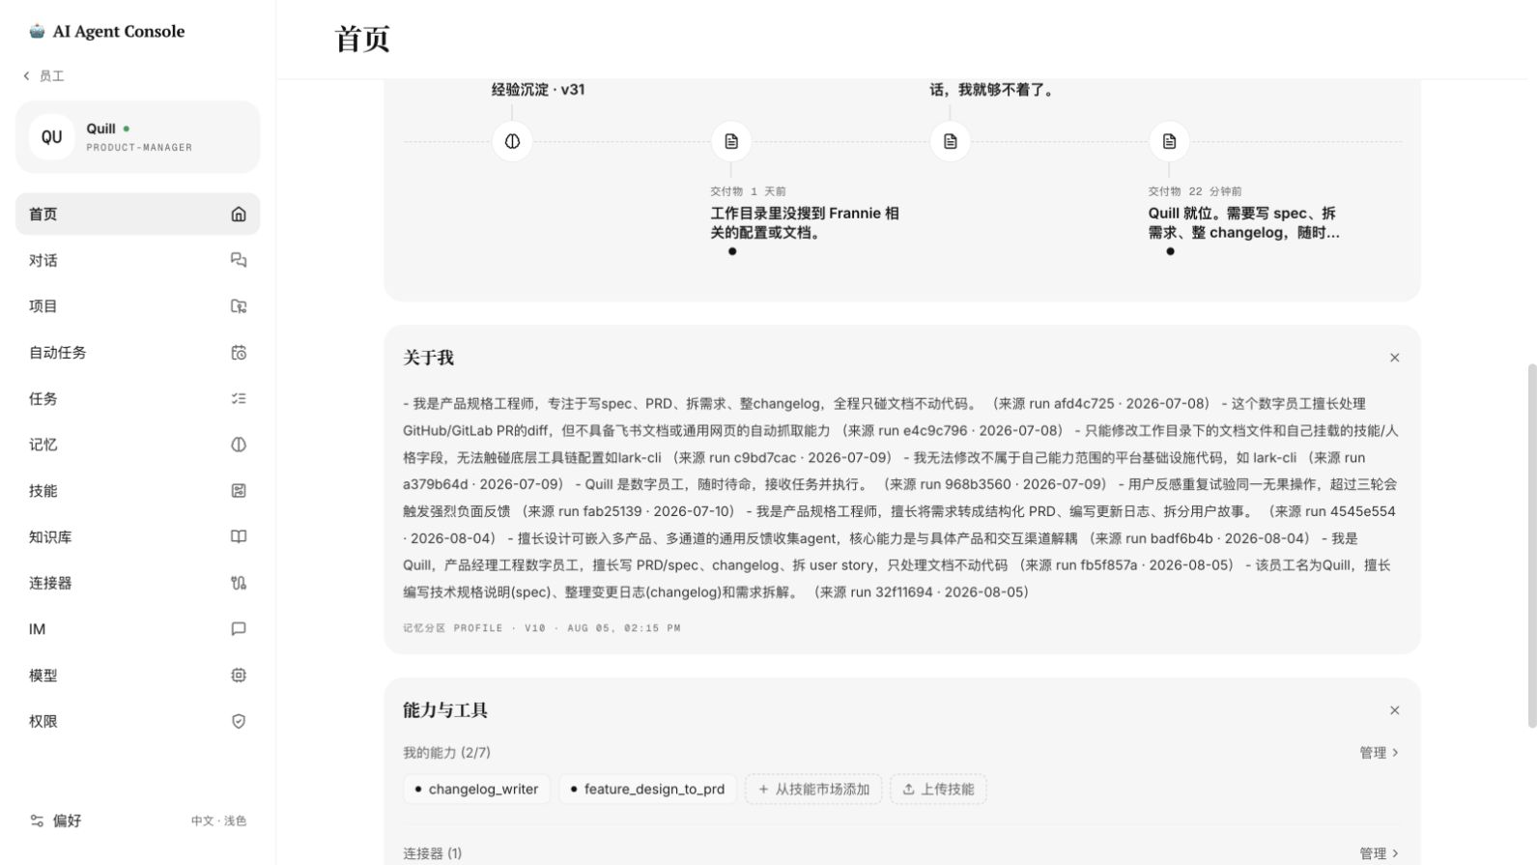Click the 连接器 (1) label in 能力与工具
The width and height of the screenshot is (1537, 865).
[432, 853]
